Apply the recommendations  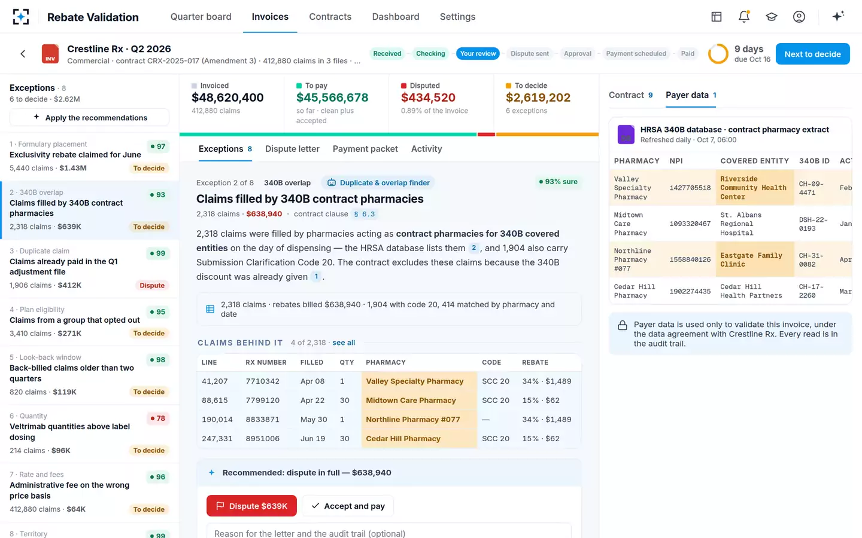click(90, 118)
